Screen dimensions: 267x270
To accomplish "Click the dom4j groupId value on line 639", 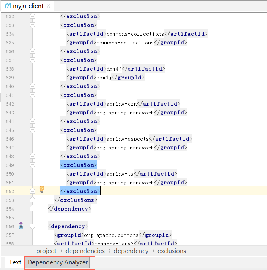I will coord(104,78).
